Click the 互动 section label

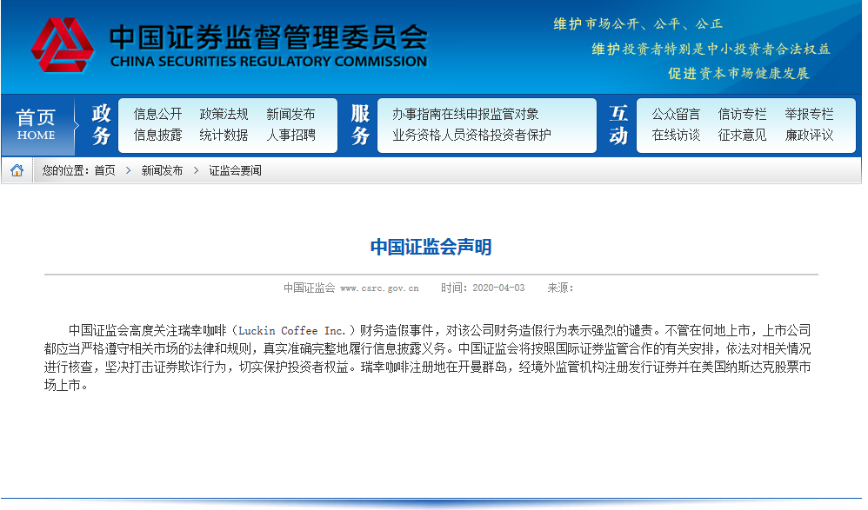click(x=619, y=124)
